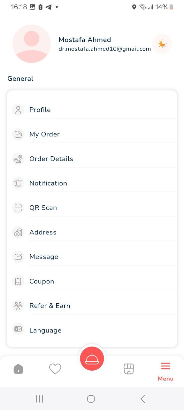Open the Refer & Earn entry
The image size is (184, 410).
[92, 306]
